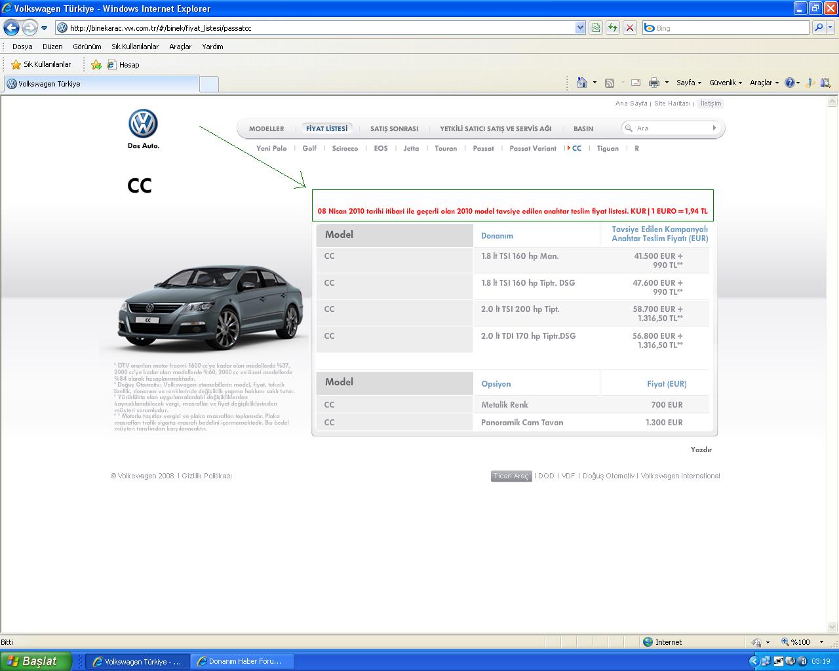This screenshot has width=839, height=671.
Task: Open the Hesap favorites link
Action: pos(123,64)
